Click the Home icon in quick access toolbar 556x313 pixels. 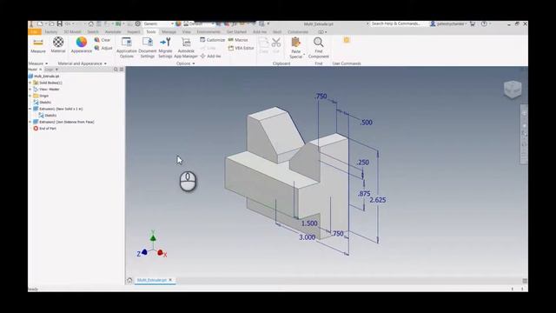(90, 23)
